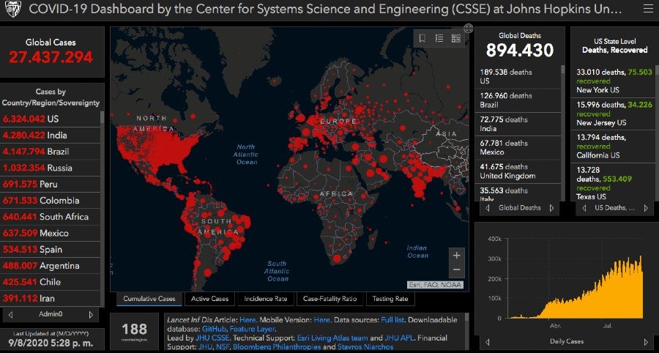Select India in the country cases list
The width and height of the screenshot is (659, 353).
pos(51,135)
